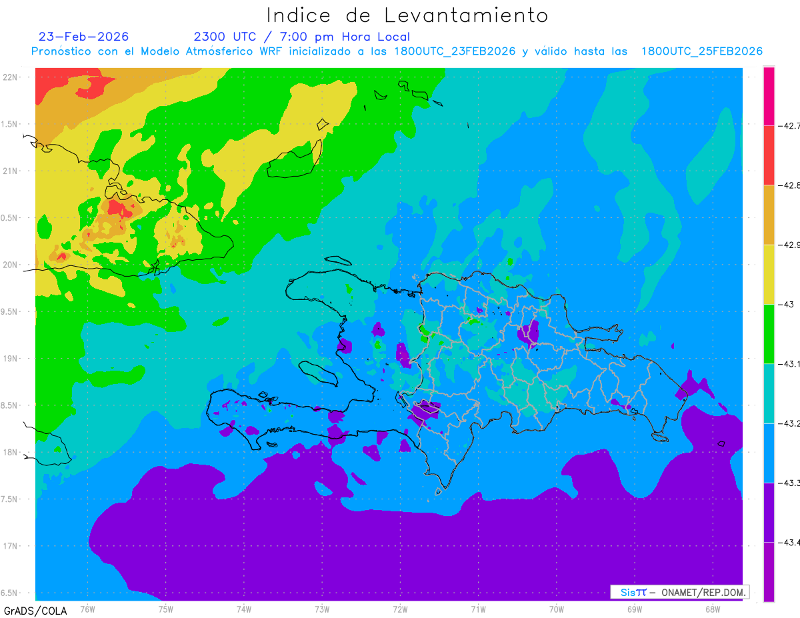Click the "71W" longitude label
The width and height of the screenshot is (800, 618).
click(478, 609)
